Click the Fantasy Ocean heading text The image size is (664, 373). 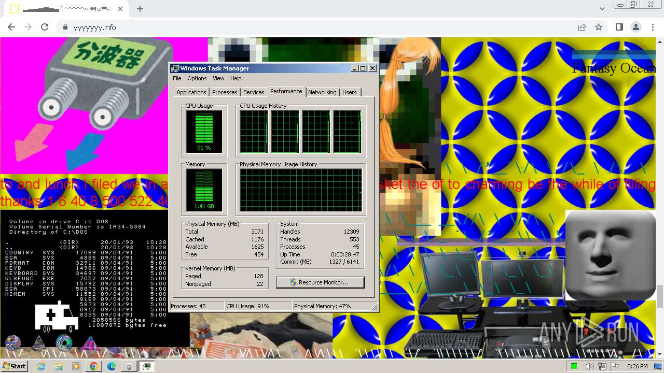click(x=614, y=68)
